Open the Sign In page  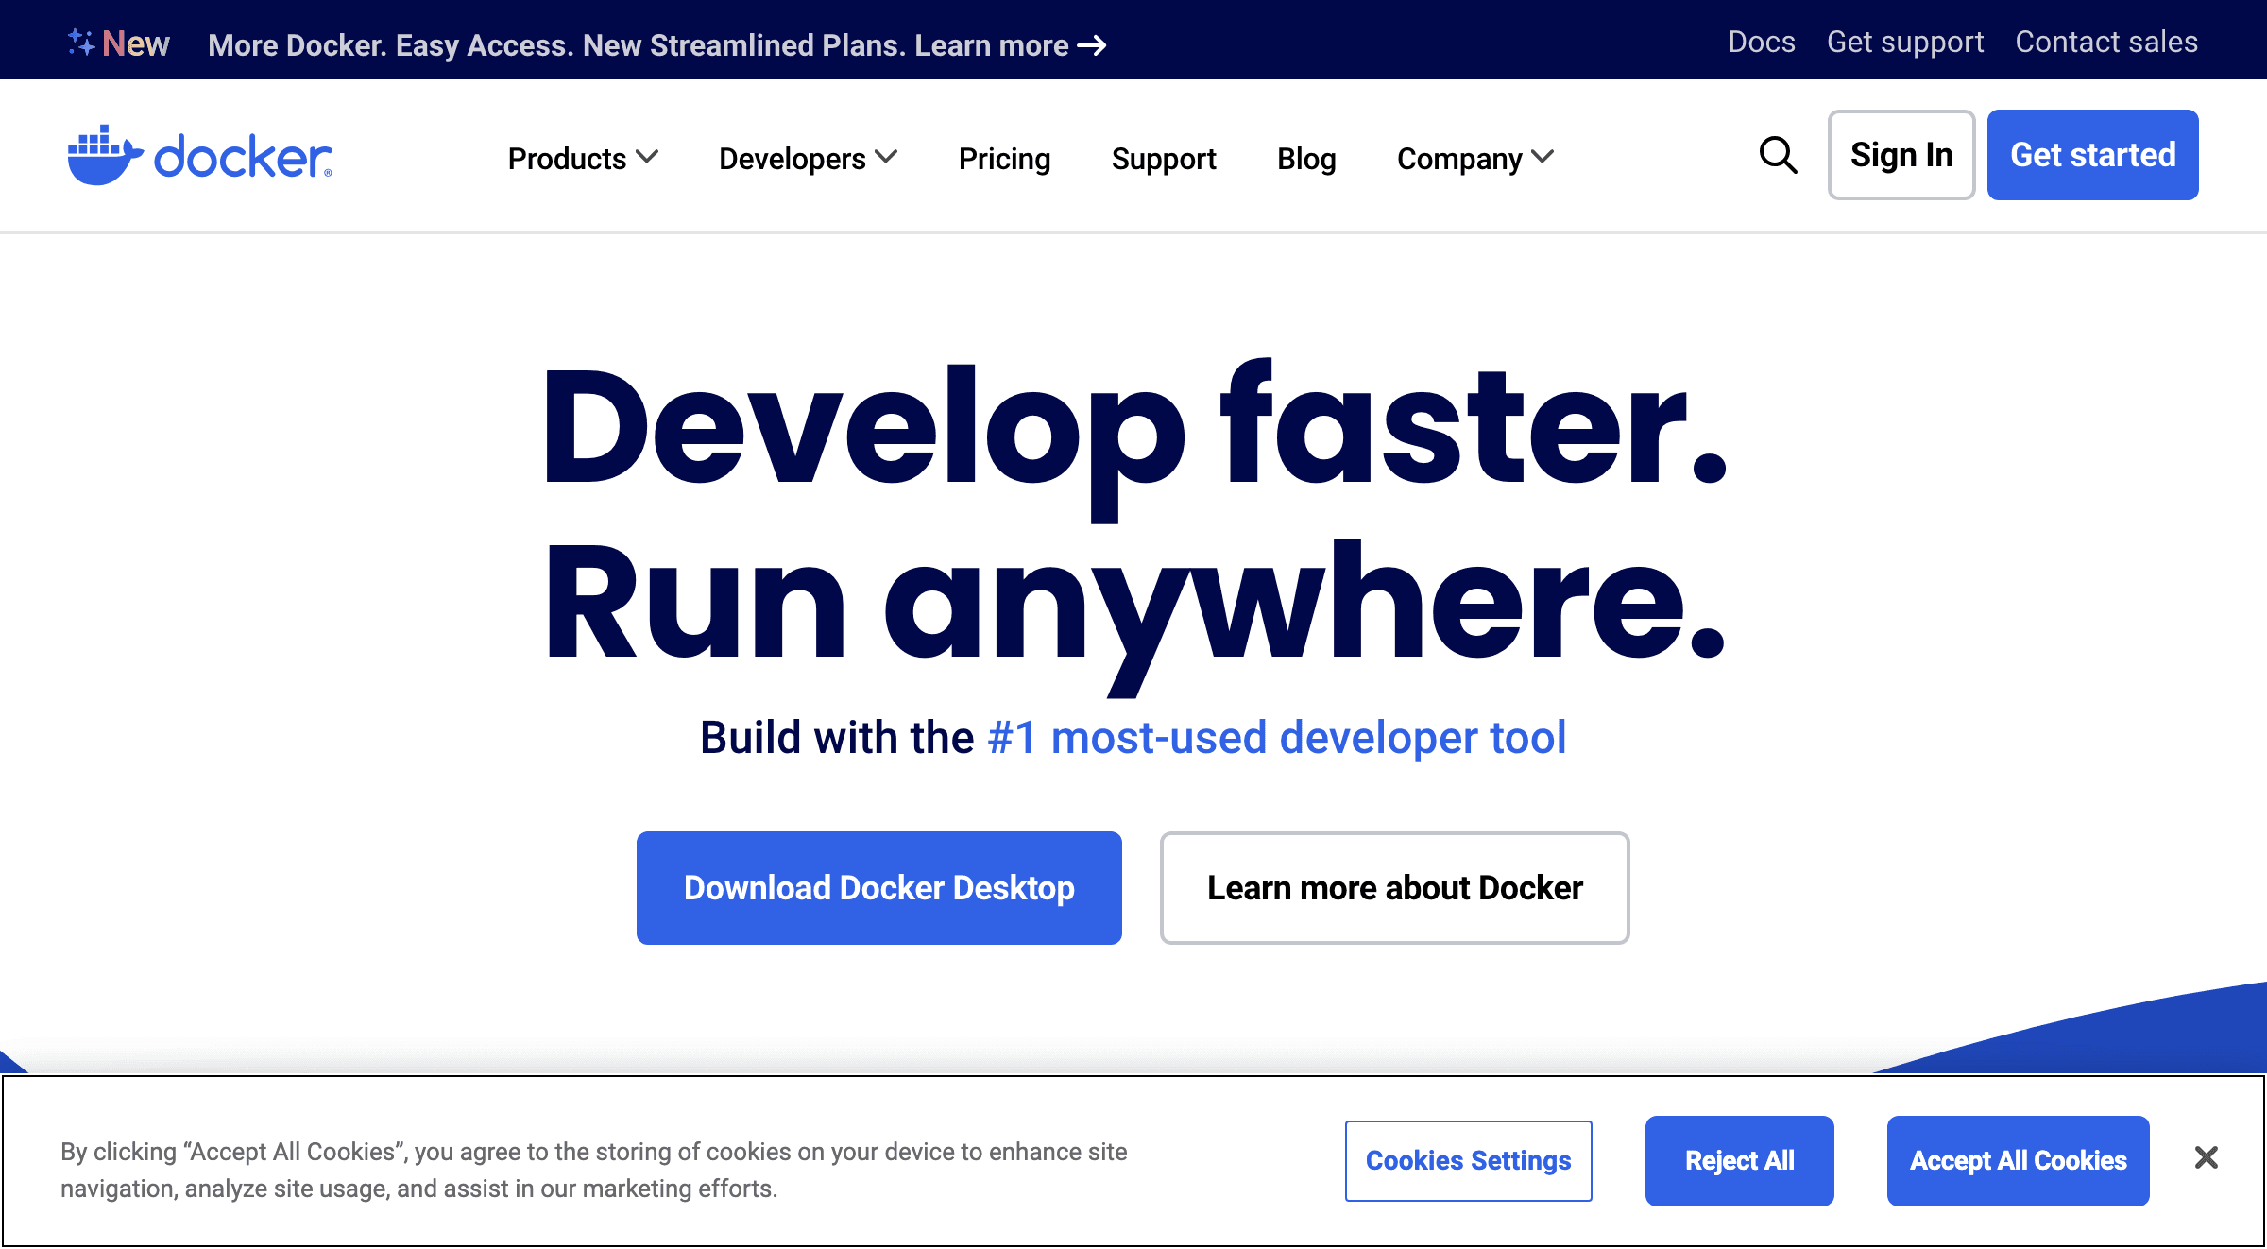(1901, 154)
